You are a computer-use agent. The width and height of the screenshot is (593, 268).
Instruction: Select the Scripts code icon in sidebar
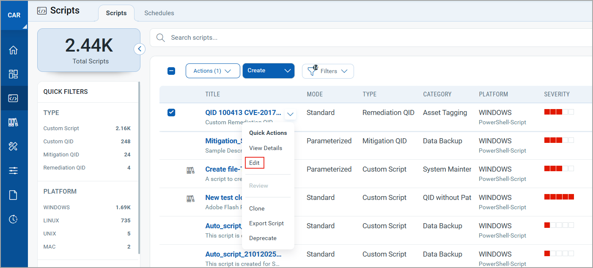pyautogui.click(x=13, y=98)
